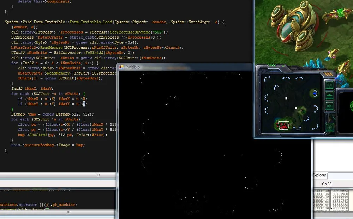
Task: Click 'ToUInt32' in the BitConverter line
Action: tap(94, 53)
